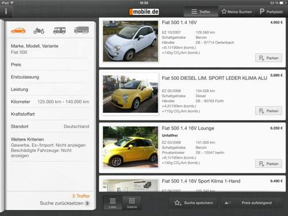Click the 6.490 € price
288x216 pixels.
coord(276,181)
